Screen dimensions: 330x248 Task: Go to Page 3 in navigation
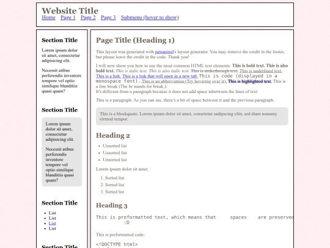pyautogui.click(x=108, y=18)
